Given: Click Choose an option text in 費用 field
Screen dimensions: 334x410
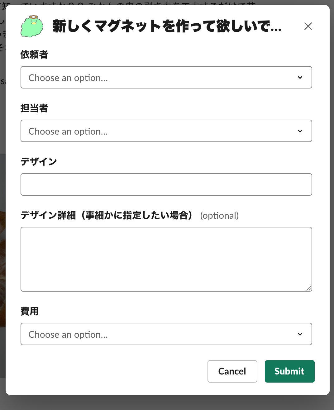Looking at the screenshot, I should click(x=68, y=334).
